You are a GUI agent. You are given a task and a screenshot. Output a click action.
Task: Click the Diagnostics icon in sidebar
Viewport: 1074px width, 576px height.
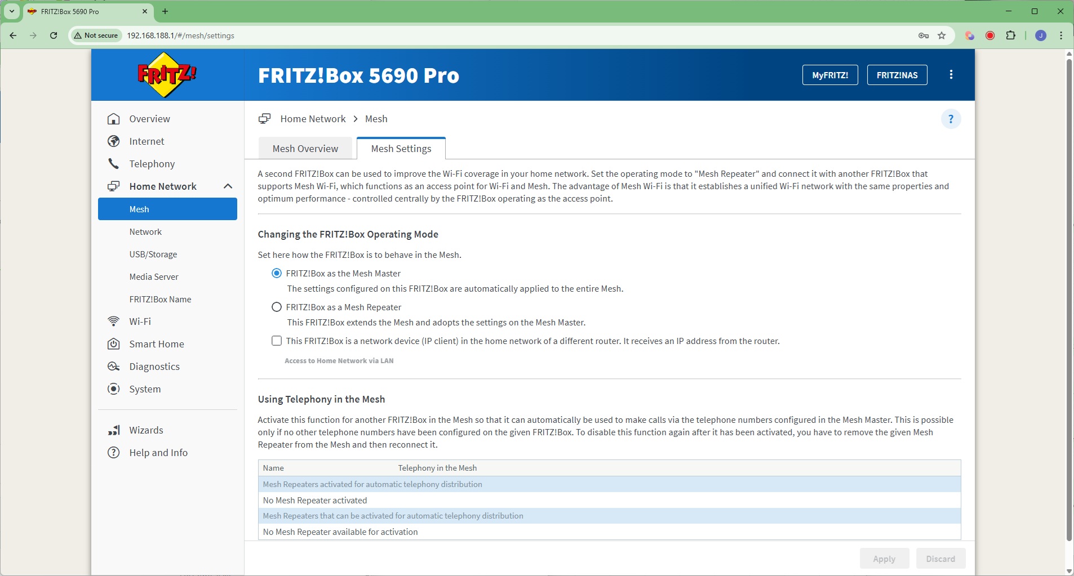pos(114,367)
